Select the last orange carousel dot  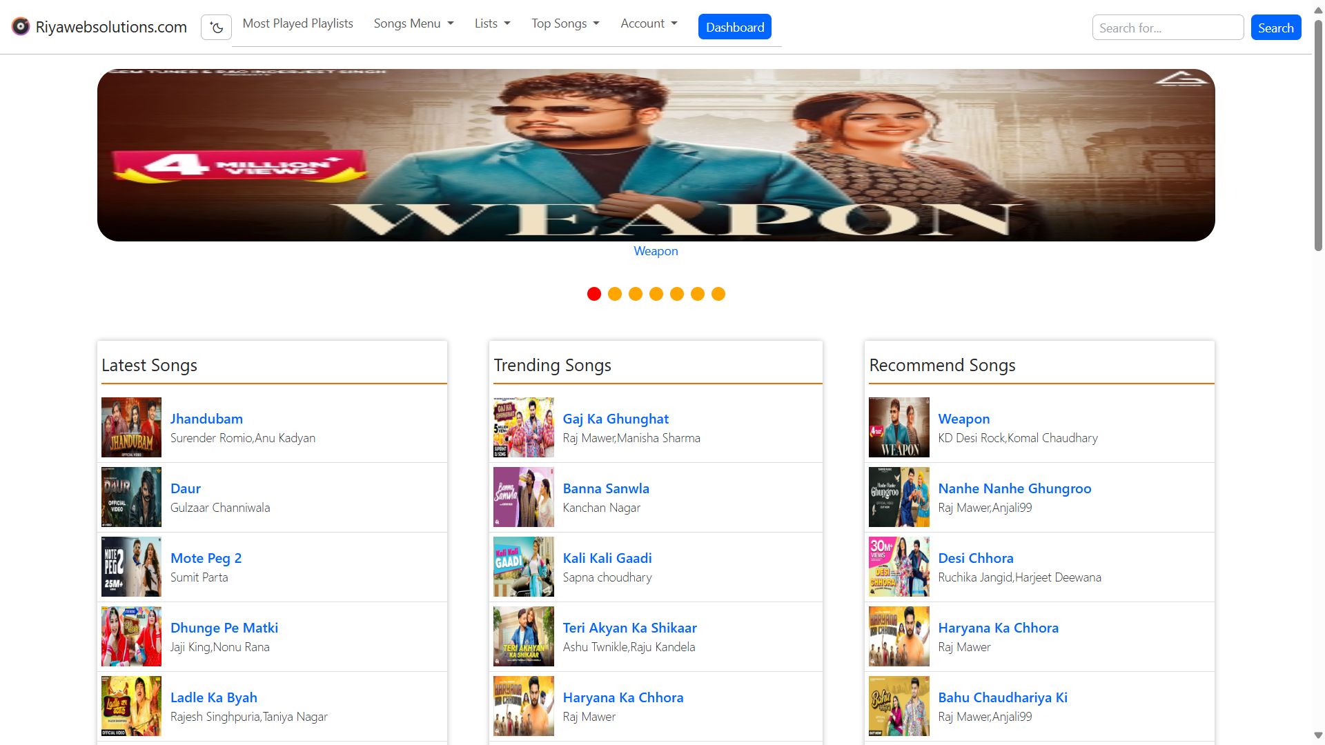[718, 294]
